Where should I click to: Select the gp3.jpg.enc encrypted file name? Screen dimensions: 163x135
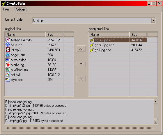[103, 50]
